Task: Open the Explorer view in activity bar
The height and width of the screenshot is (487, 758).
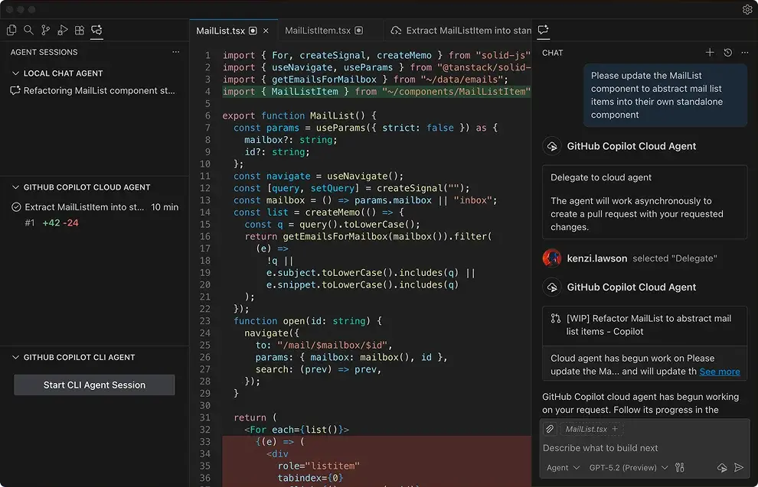Action: [11, 31]
